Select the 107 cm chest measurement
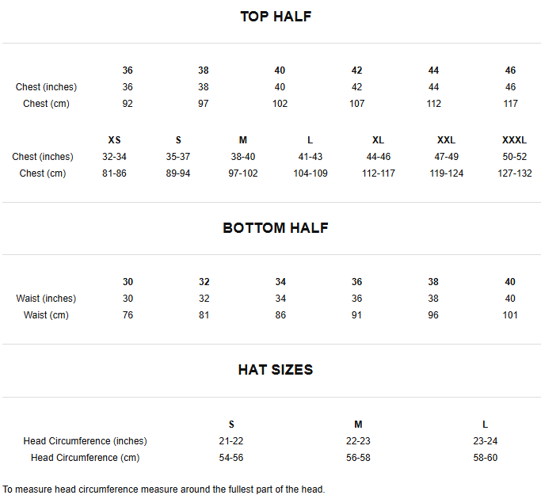The height and width of the screenshot is (499, 541). (x=356, y=104)
